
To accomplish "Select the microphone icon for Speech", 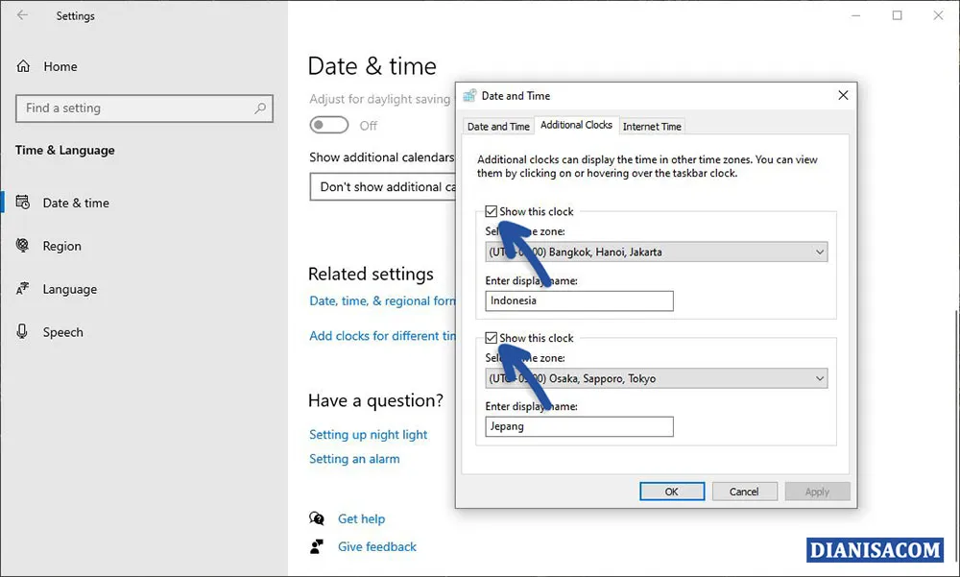I will (x=21, y=332).
